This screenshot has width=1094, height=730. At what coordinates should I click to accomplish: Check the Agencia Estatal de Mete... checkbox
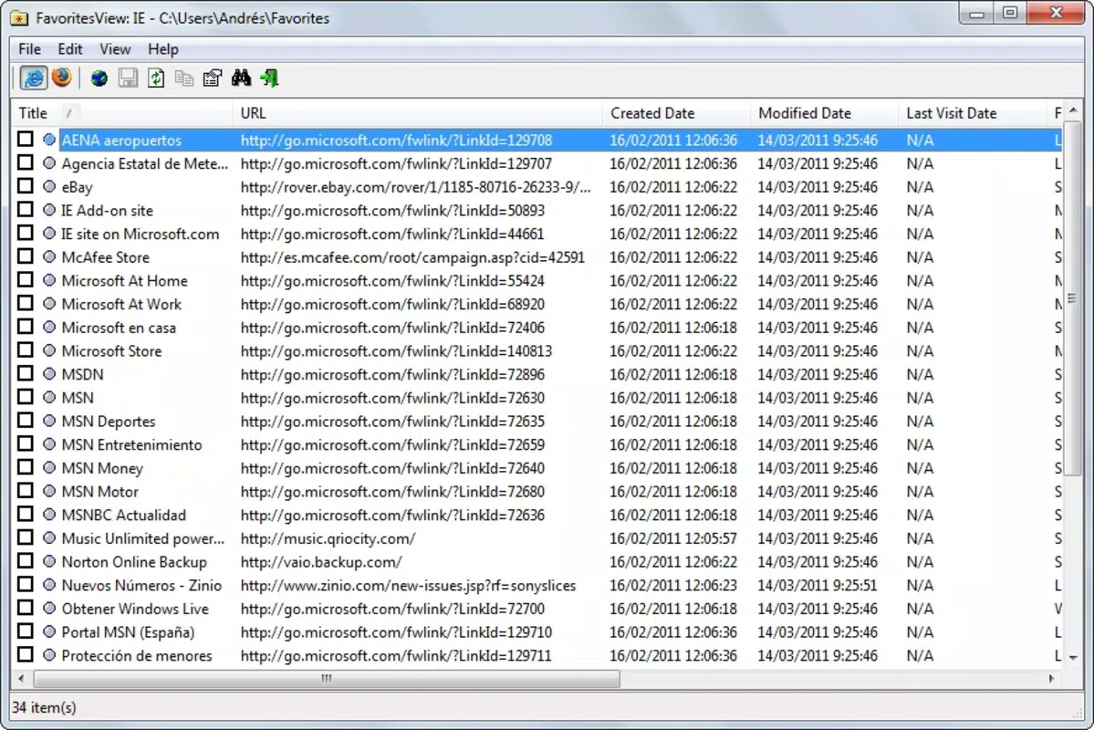pos(26,162)
